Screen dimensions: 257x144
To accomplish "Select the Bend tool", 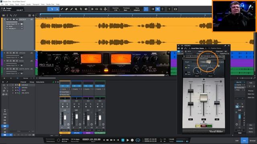I will point(81,9).
